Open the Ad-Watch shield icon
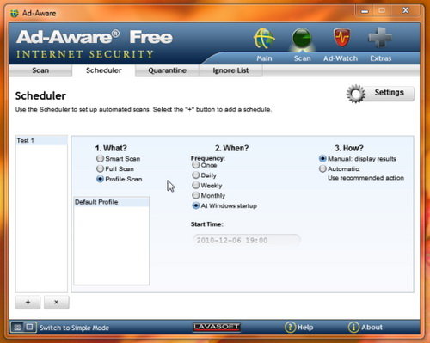Screen dimensions: 430x343 point(341,38)
